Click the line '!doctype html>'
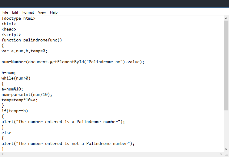This screenshot has width=229, height=157. [x=18, y=18]
